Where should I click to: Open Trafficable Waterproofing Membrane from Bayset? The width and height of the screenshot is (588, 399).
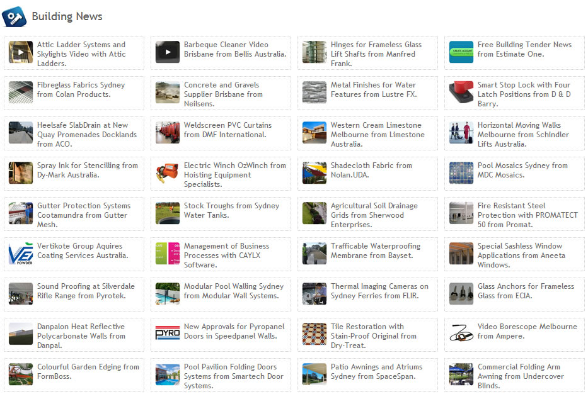click(376, 250)
